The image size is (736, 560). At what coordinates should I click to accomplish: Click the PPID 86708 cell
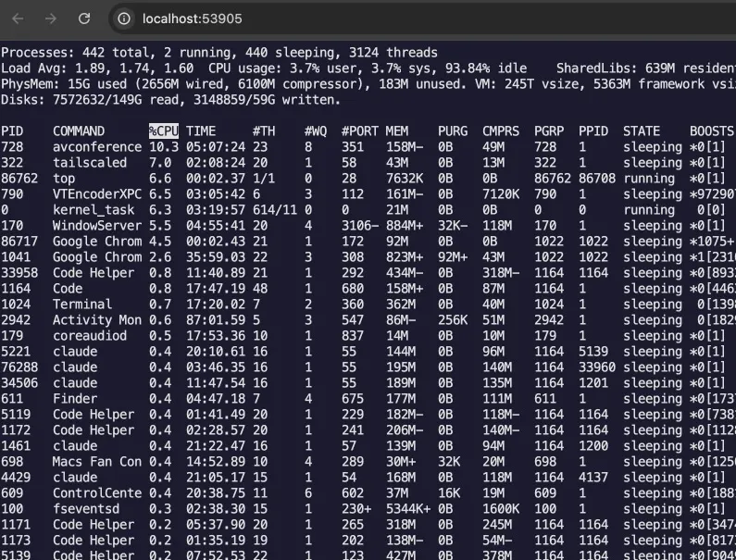point(597,179)
